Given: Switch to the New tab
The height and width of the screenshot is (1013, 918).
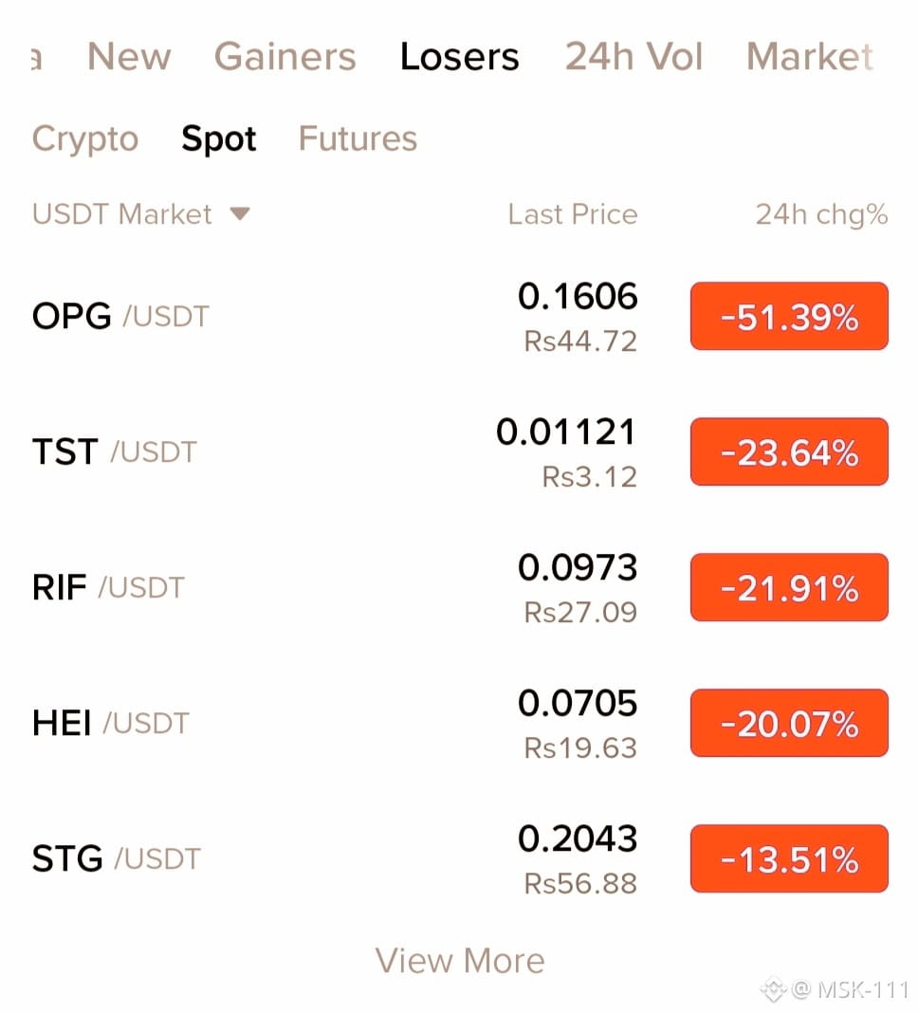Looking at the screenshot, I should [129, 56].
